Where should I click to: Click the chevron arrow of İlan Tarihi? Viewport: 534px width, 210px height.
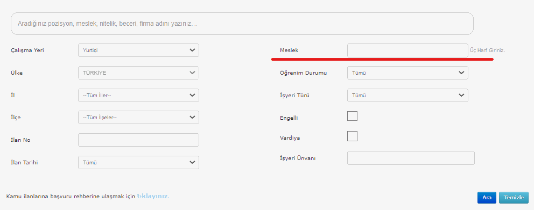pyautogui.click(x=192, y=162)
